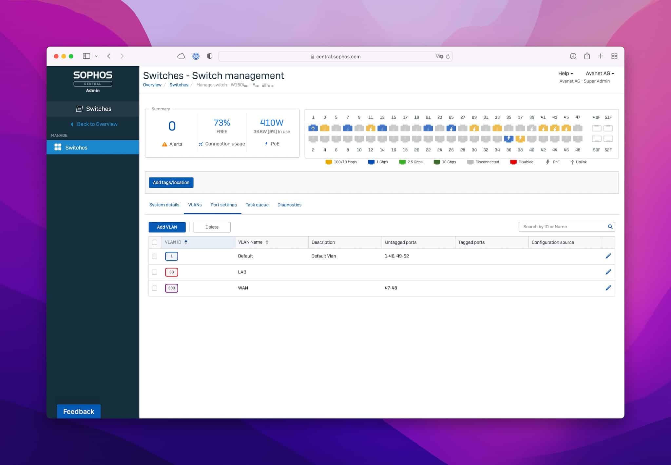The width and height of the screenshot is (671, 465).
Task: Click the Search by ID or Name field
Action: (x=562, y=227)
